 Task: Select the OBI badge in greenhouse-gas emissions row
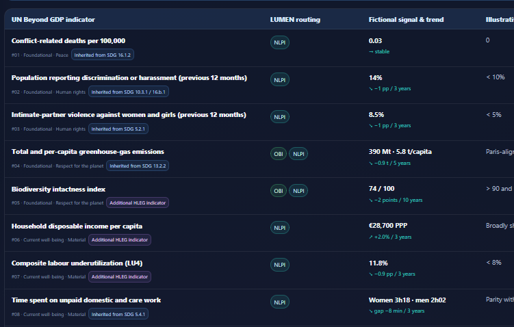point(279,154)
